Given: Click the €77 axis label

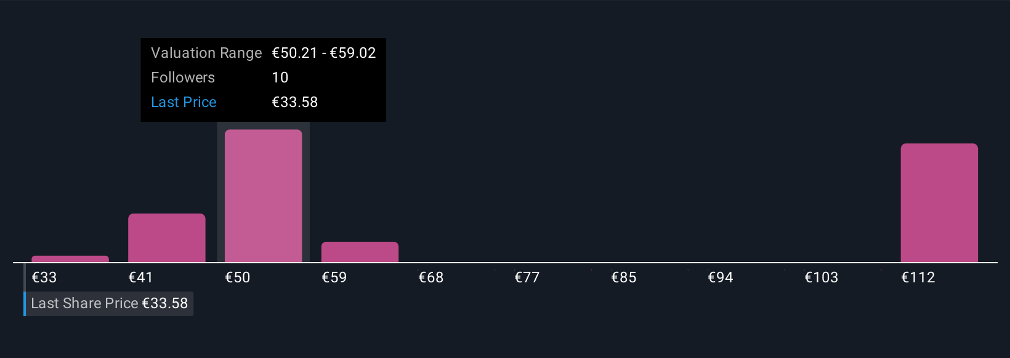Looking at the screenshot, I should 527,277.
